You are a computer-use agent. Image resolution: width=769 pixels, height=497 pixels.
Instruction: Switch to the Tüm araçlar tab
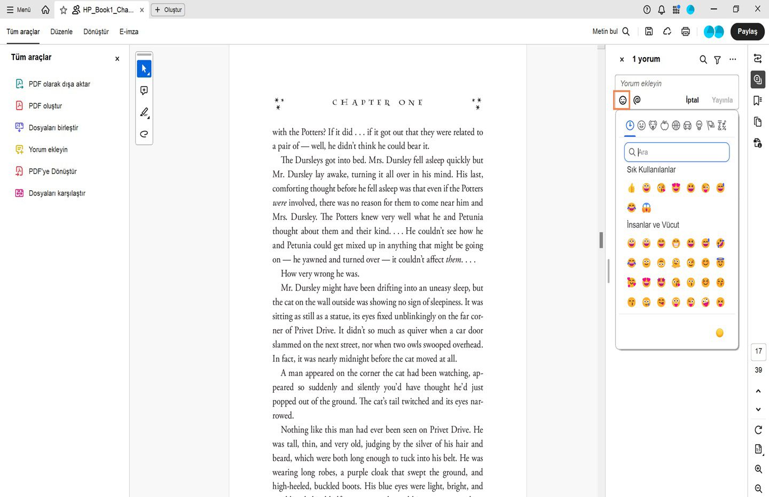23,32
